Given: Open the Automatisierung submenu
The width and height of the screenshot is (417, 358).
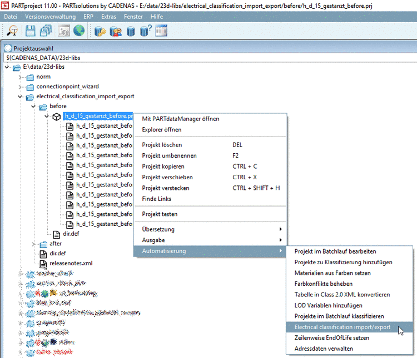Looking at the screenshot, I should click(210, 251).
